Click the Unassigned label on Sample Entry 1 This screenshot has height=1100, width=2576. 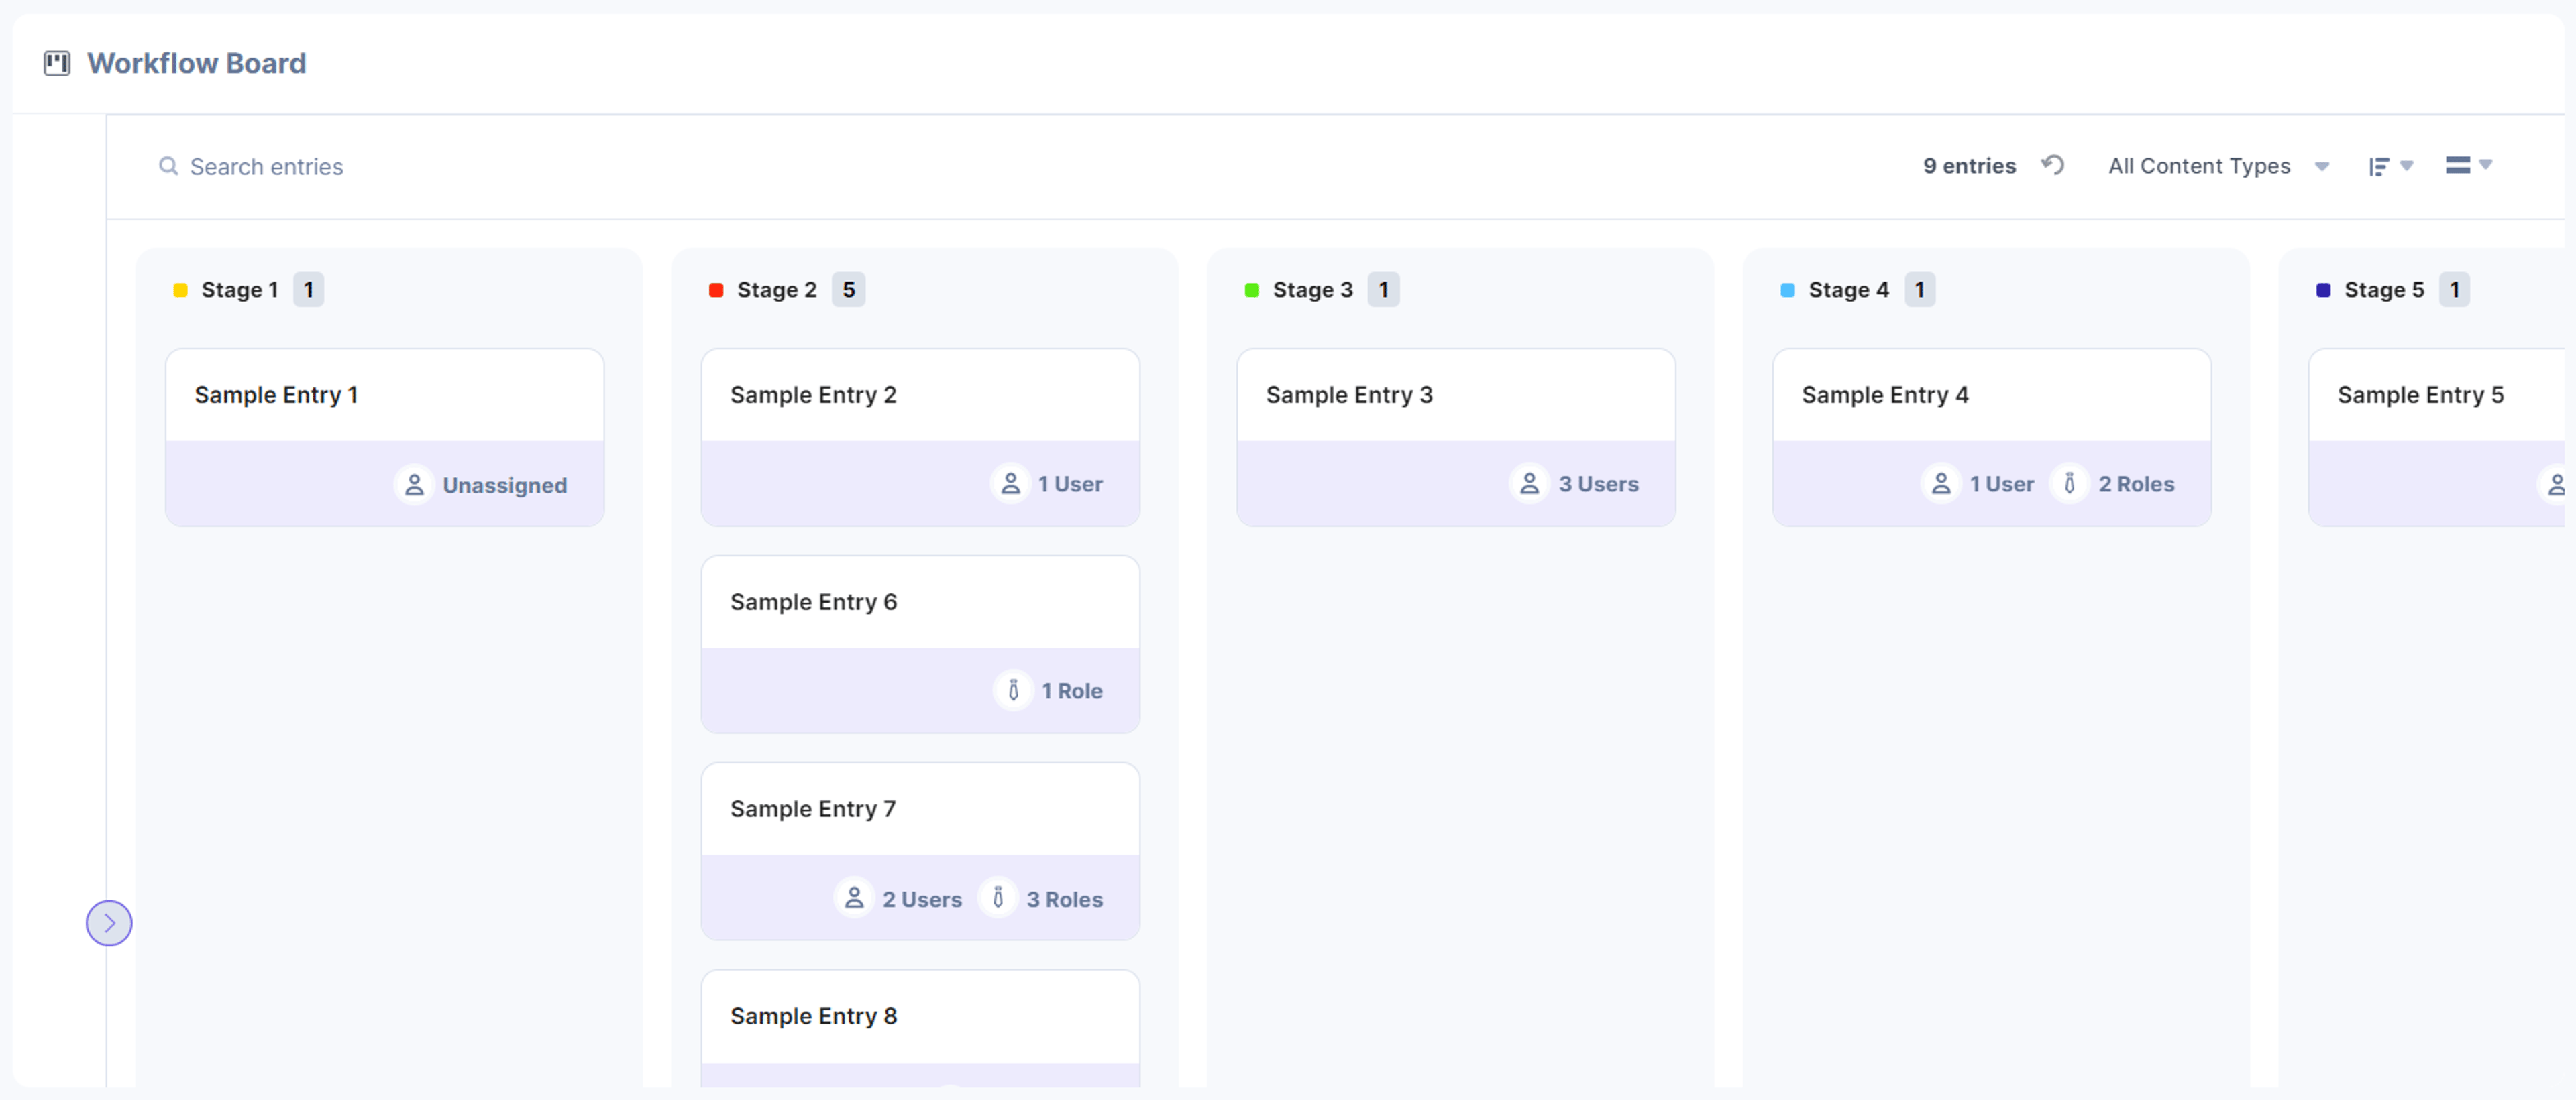tap(504, 485)
